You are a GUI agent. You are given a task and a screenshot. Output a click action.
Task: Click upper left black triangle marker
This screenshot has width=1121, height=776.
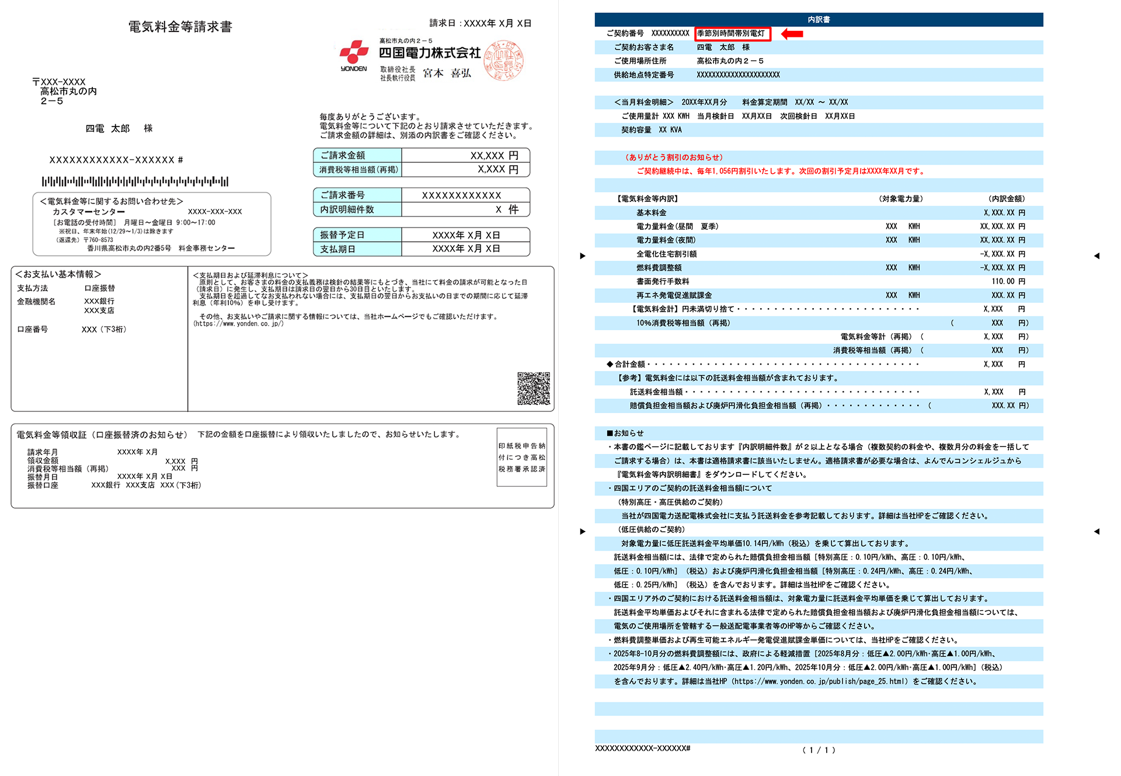tap(583, 256)
